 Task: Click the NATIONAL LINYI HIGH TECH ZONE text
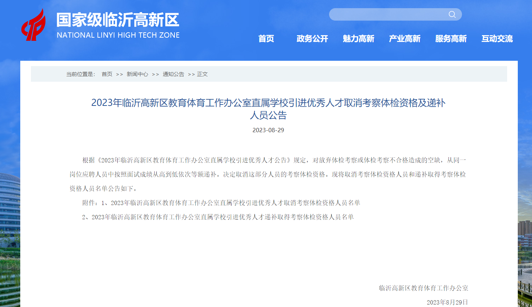click(x=118, y=35)
